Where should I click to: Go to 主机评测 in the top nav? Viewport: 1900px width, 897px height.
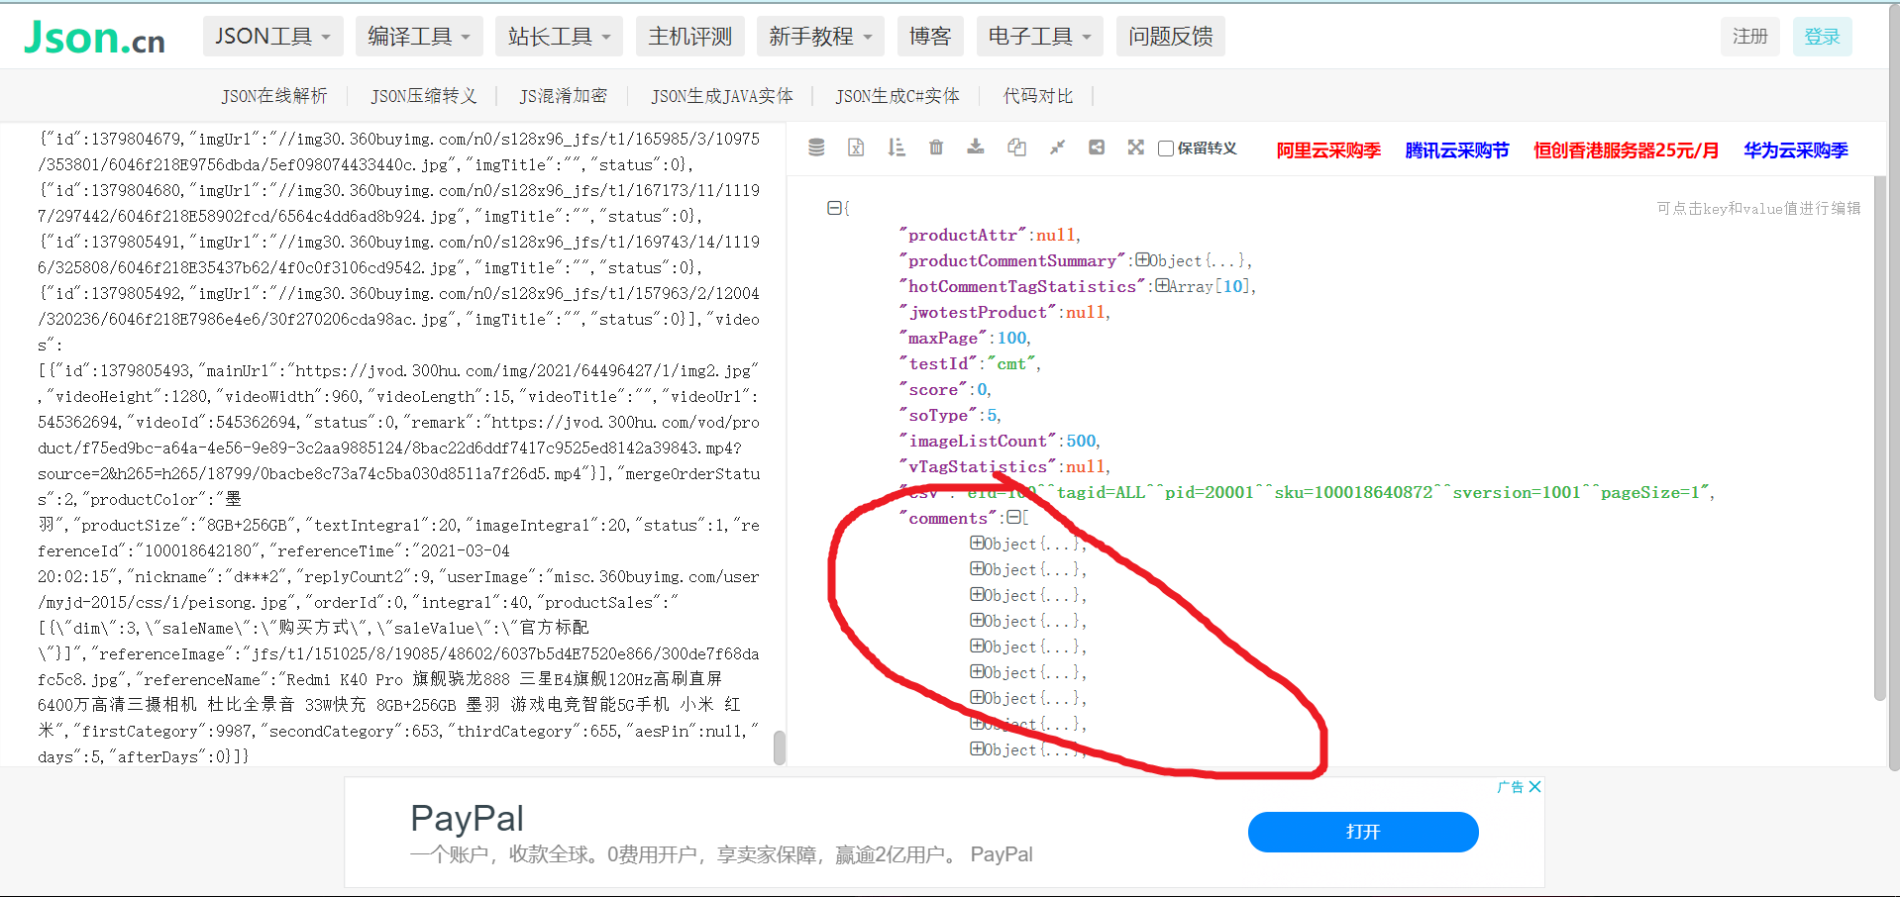click(x=690, y=37)
